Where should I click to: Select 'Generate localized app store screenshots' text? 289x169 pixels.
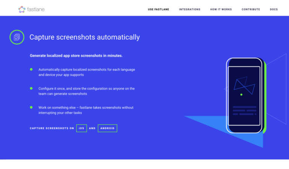click(x=76, y=56)
